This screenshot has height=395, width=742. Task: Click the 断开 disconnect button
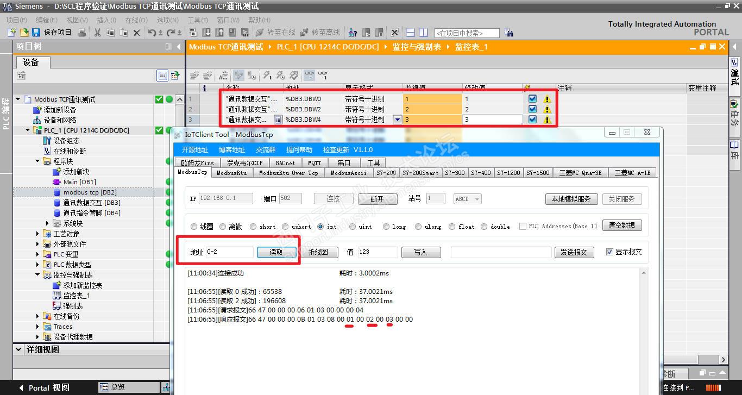coord(377,199)
